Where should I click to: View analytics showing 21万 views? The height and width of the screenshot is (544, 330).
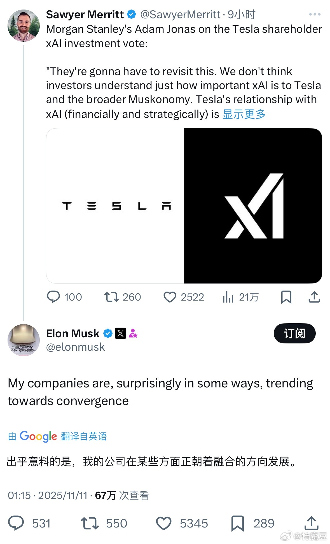228,297
